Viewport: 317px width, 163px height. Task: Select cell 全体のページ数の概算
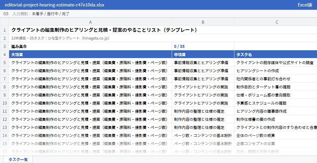(276, 135)
